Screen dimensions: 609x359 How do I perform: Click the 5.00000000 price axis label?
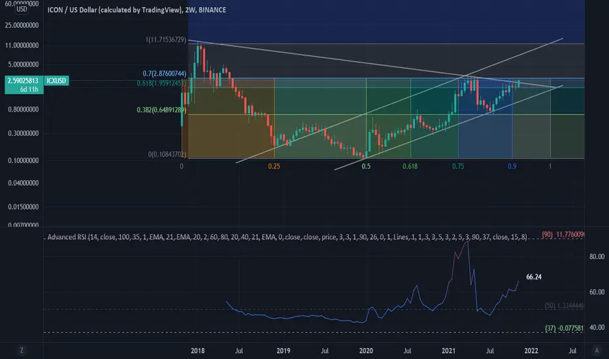(x=24, y=65)
